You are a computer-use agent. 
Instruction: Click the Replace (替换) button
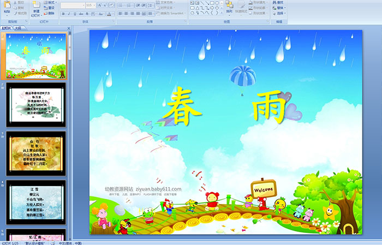tap(279, 8)
